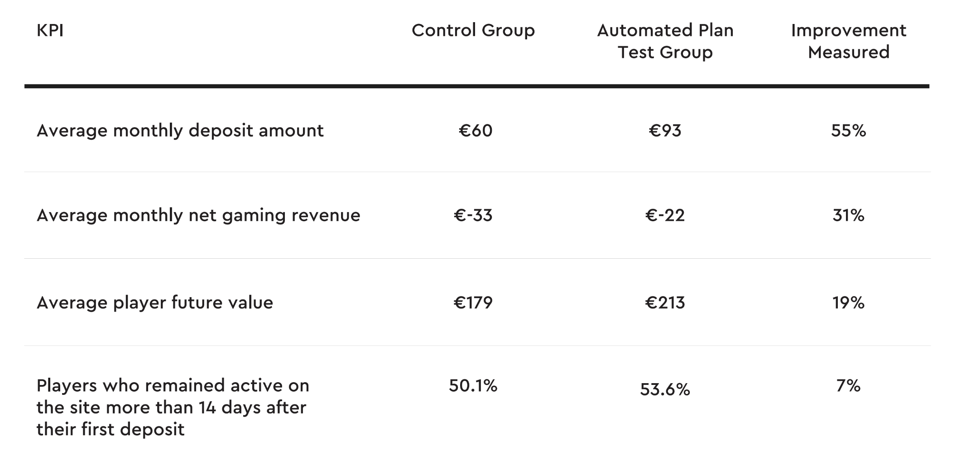Select the 55% improvement value
The image size is (961, 465).
(x=849, y=131)
